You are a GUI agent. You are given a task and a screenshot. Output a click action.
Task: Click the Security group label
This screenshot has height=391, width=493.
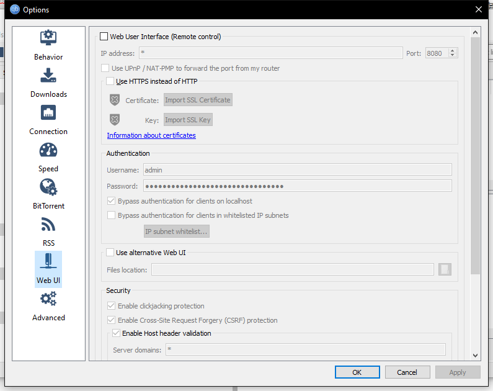pyautogui.click(x=118, y=290)
